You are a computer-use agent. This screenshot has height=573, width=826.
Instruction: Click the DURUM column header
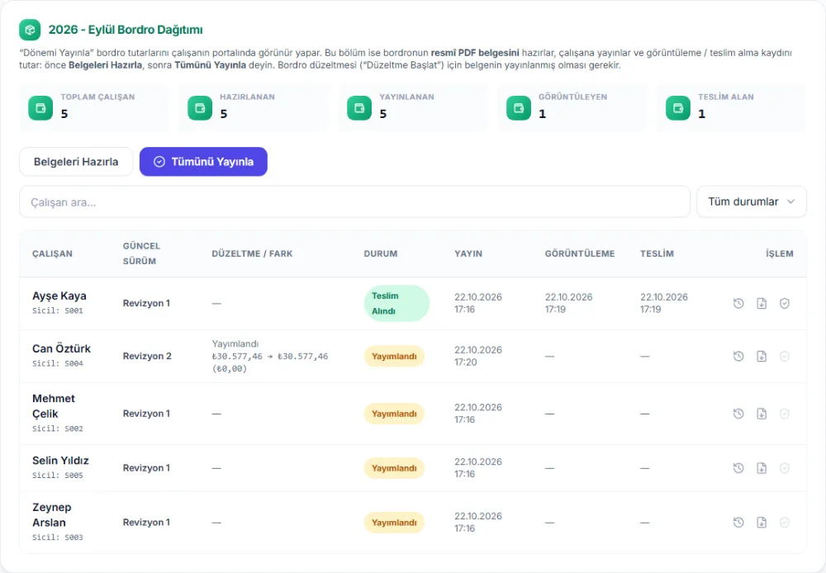pos(380,253)
